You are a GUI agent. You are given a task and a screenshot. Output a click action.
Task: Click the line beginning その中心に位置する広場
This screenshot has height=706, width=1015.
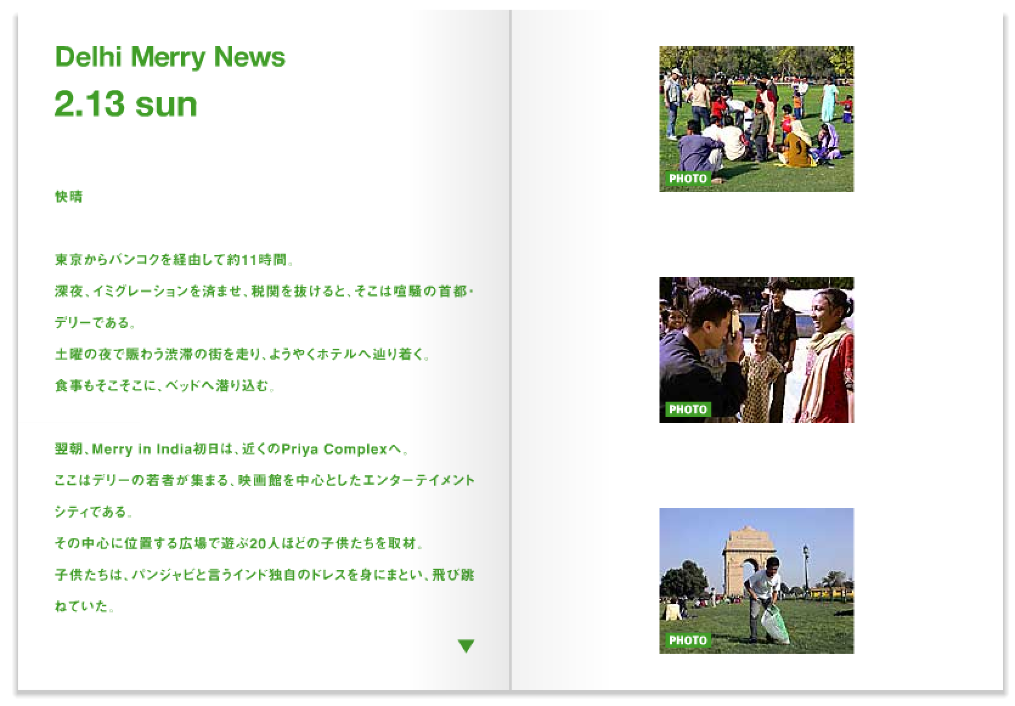tap(239, 544)
